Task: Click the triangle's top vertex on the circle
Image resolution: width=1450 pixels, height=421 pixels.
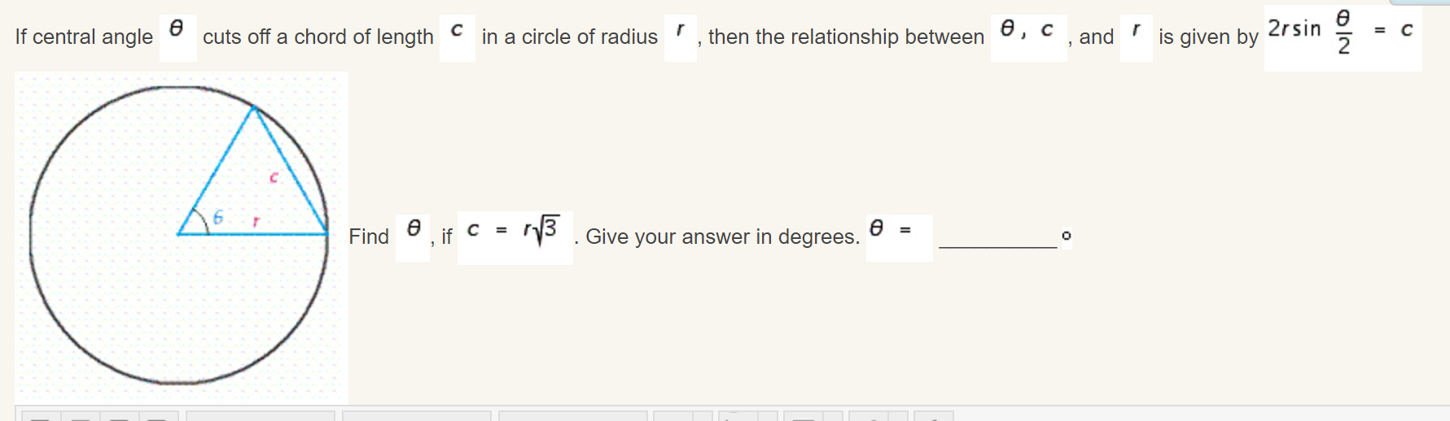Action: pos(254,106)
